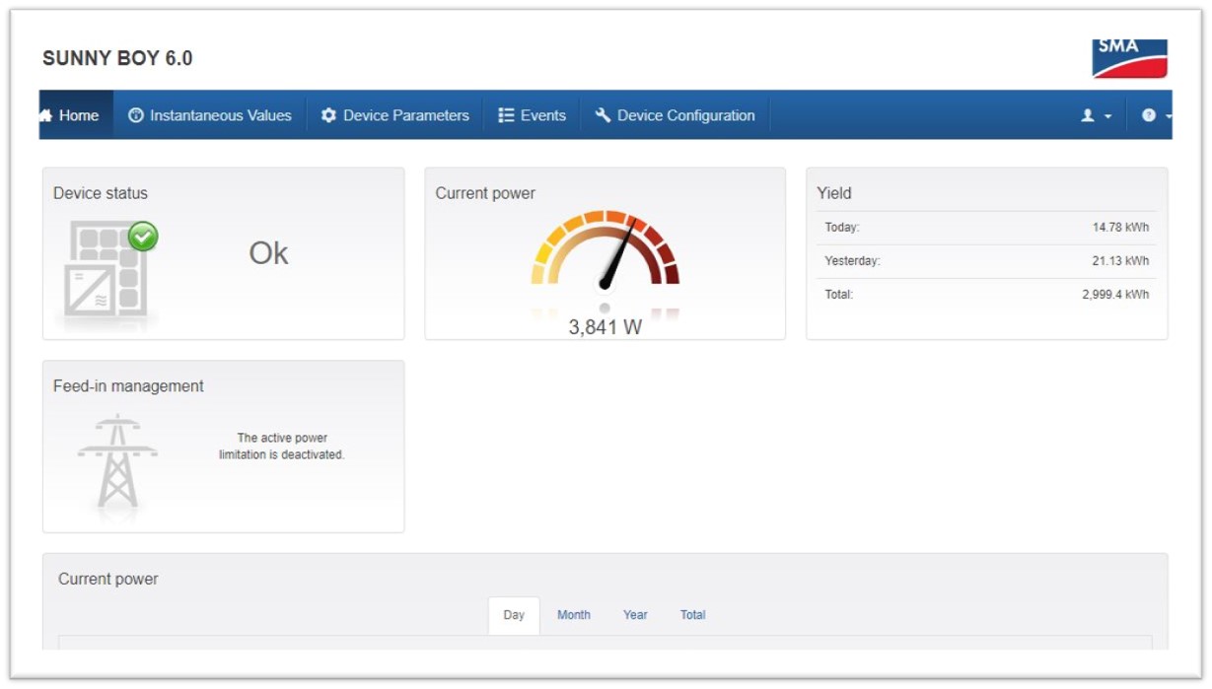Switch to the Total chart tab
The image size is (1212, 689).
[693, 615]
